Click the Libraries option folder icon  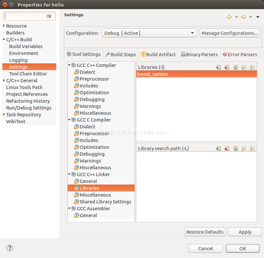click(76, 188)
